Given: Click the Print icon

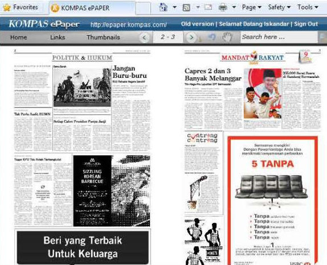Looking at the screenshot, I should (223, 8).
